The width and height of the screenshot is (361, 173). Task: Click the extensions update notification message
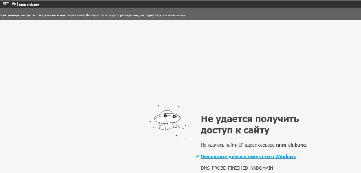click(x=93, y=15)
